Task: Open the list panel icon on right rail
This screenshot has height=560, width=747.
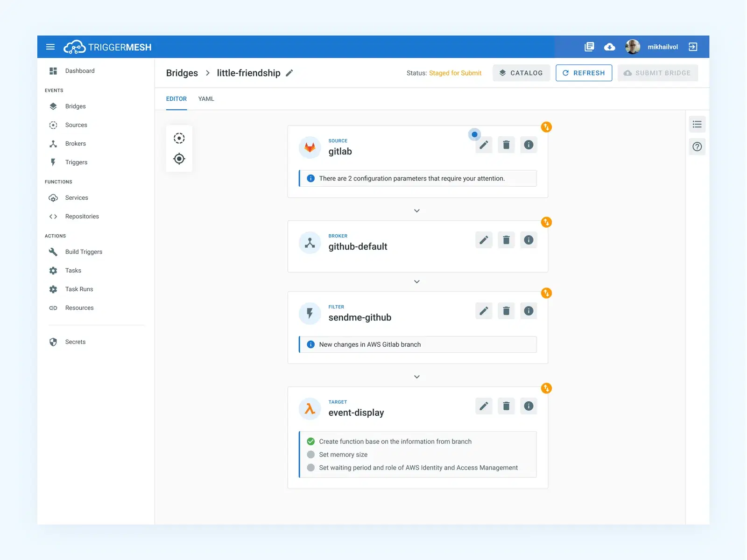Action: (x=697, y=124)
